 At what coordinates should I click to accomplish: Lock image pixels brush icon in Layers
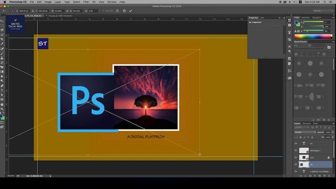click(304, 137)
